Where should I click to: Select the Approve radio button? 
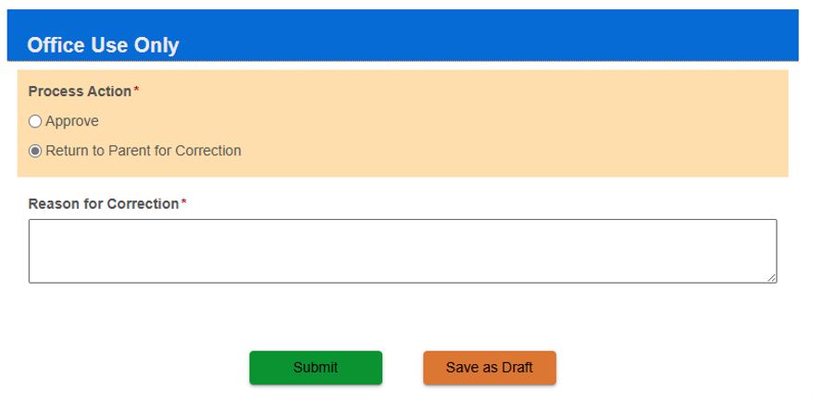pyautogui.click(x=35, y=122)
